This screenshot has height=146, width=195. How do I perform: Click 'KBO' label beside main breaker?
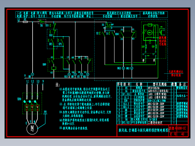click(x=19, y=99)
